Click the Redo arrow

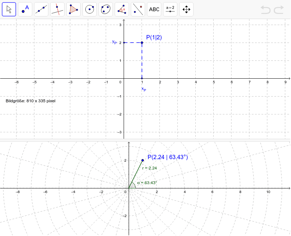(279, 10)
